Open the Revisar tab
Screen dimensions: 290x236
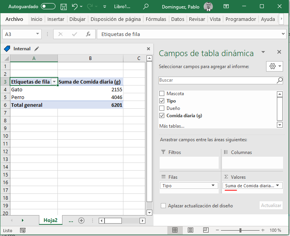point(197,19)
